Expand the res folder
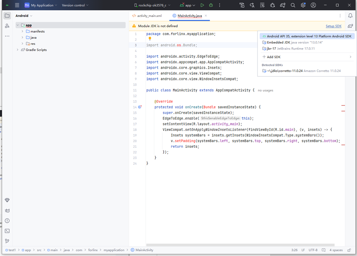 [x=22, y=44]
